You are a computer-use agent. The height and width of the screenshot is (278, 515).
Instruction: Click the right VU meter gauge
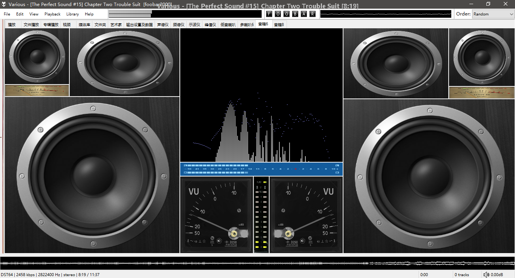[306, 215]
